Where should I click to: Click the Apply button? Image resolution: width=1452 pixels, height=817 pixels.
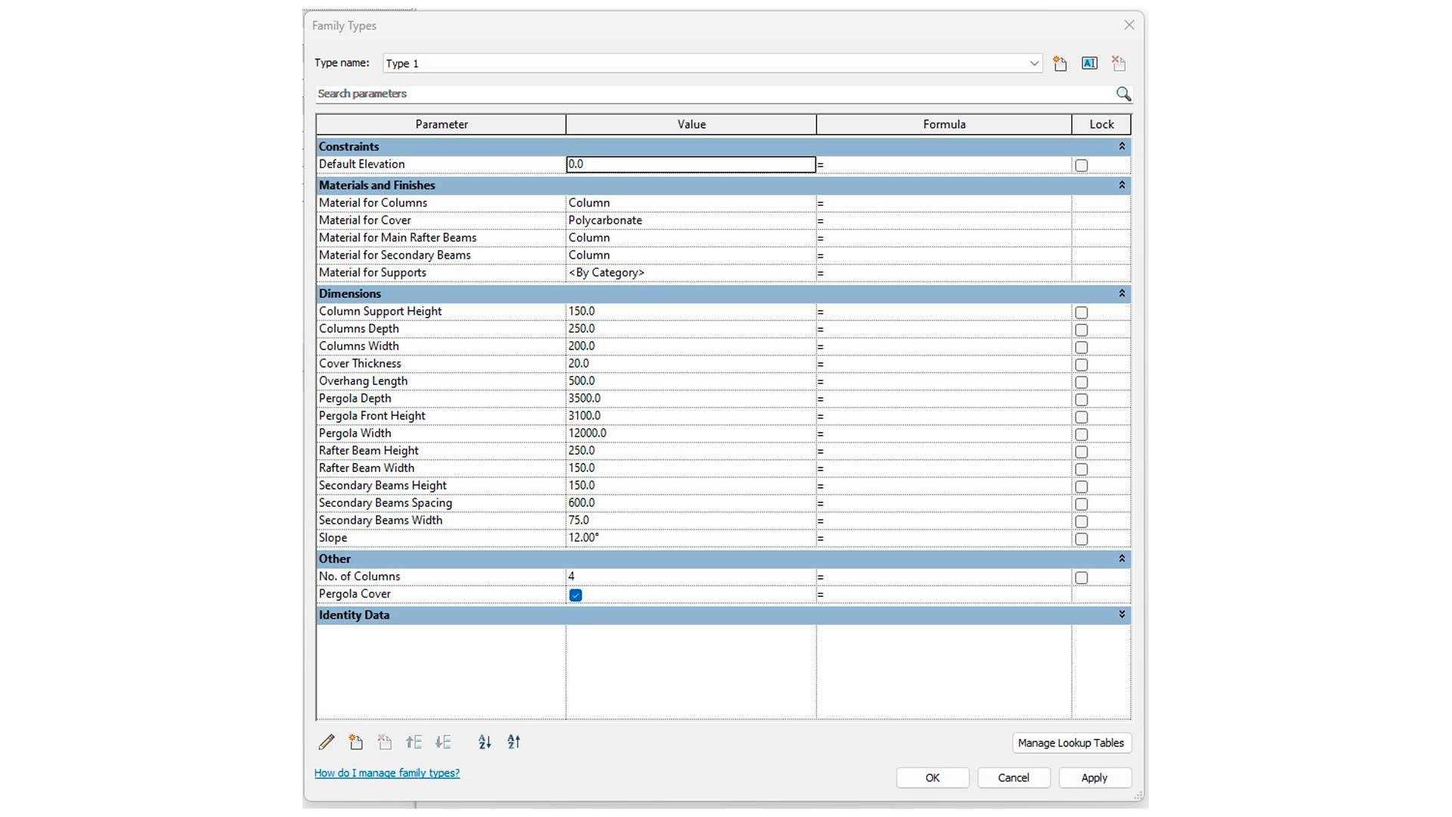coord(1094,778)
